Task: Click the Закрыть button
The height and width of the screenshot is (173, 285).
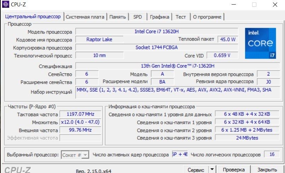Action: pyautogui.click(x=267, y=170)
